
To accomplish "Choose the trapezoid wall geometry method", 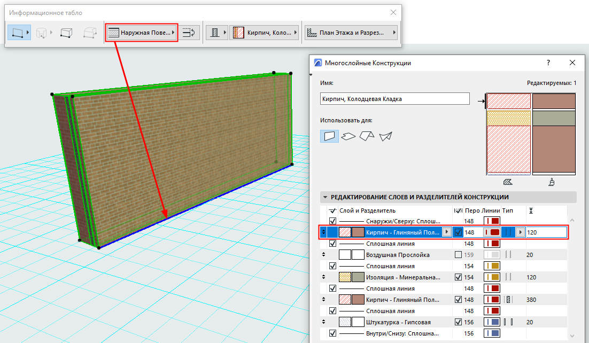I will 66,33.
